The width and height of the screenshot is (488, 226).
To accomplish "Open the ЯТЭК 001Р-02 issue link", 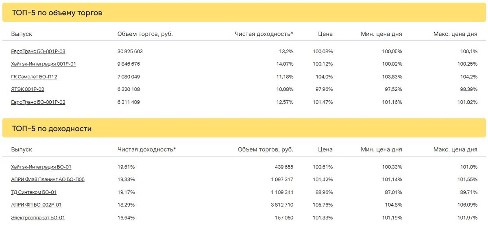I will [28, 89].
